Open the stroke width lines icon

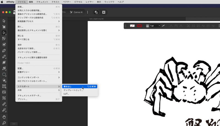(x=147, y=26)
